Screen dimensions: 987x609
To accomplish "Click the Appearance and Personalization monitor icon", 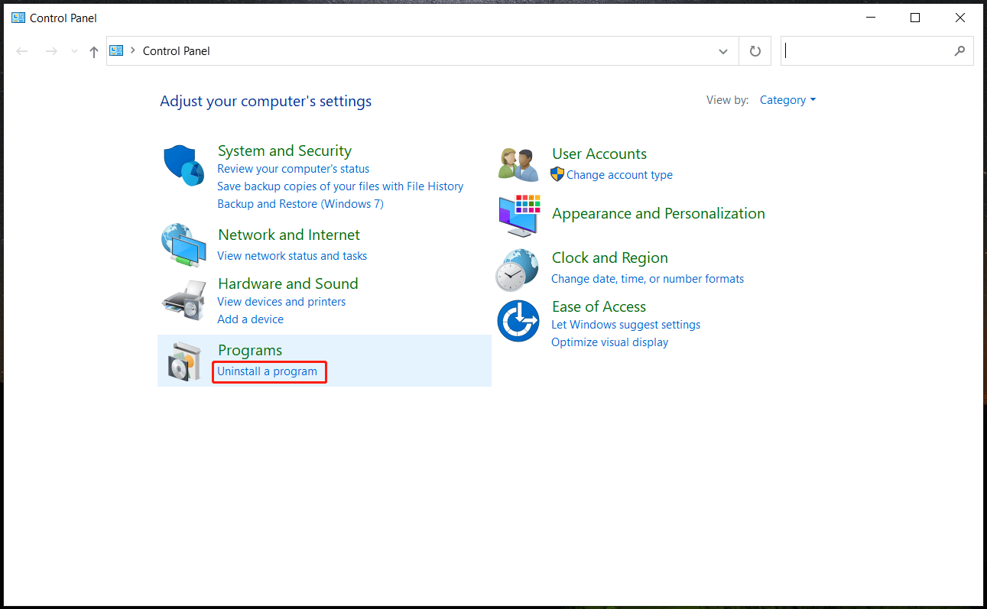I will (518, 215).
